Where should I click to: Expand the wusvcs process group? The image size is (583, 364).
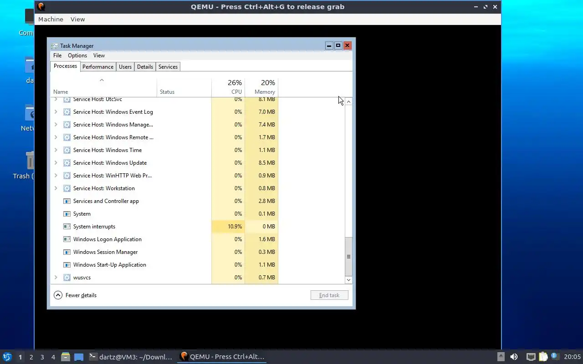coord(56,278)
